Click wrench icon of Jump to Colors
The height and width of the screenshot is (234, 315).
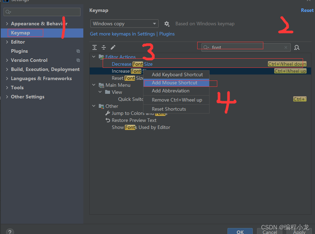tap(108, 113)
